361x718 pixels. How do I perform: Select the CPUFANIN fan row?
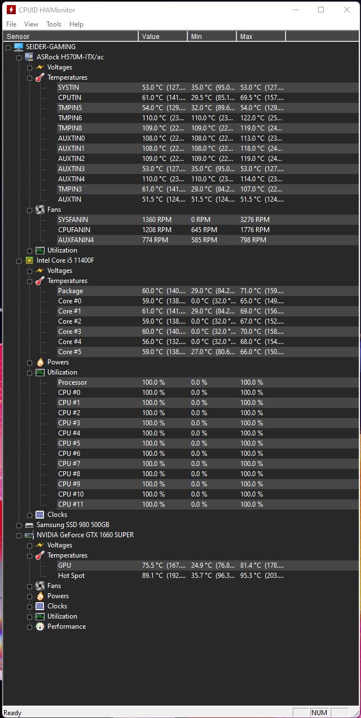208,230
